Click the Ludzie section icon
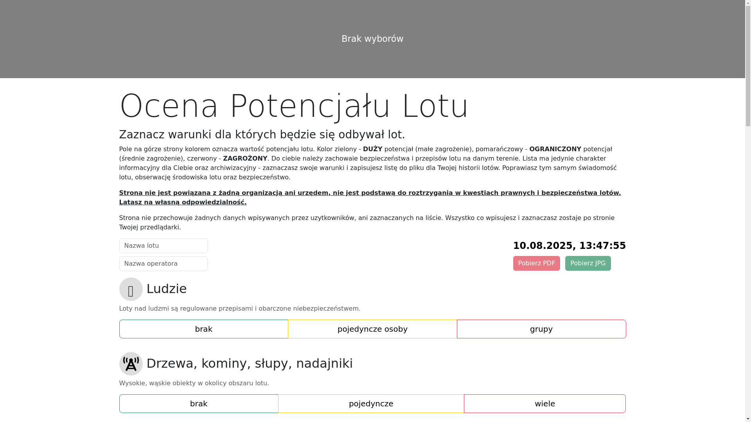Image resolution: width=751 pixels, height=422 pixels. coord(131,289)
